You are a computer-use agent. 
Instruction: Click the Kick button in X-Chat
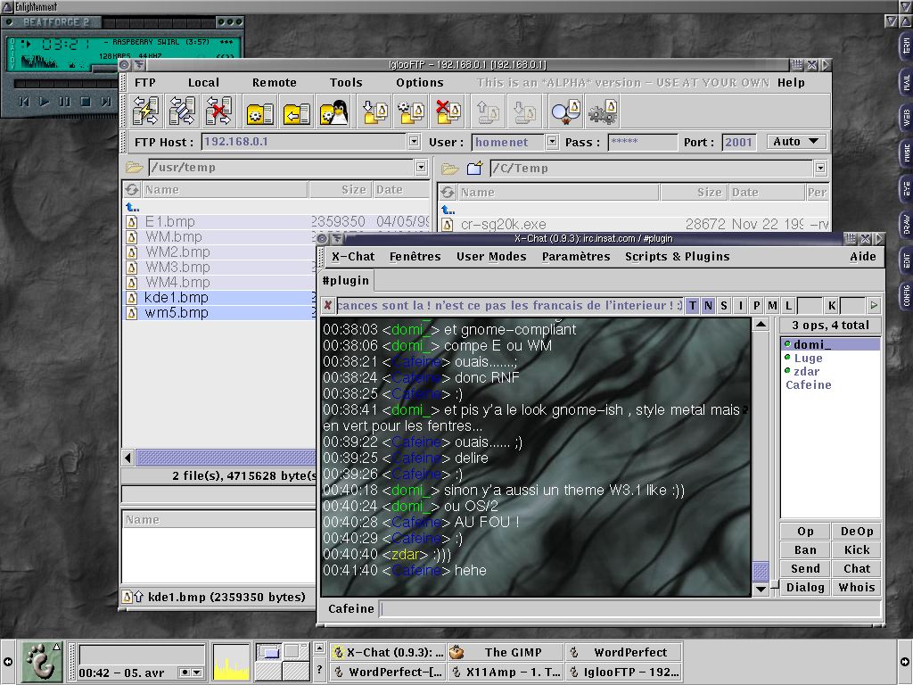click(857, 549)
